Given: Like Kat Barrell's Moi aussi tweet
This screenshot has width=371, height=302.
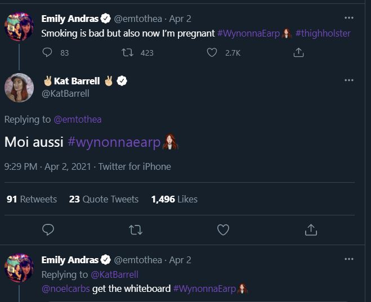Looking at the screenshot, I should (x=223, y=229).
